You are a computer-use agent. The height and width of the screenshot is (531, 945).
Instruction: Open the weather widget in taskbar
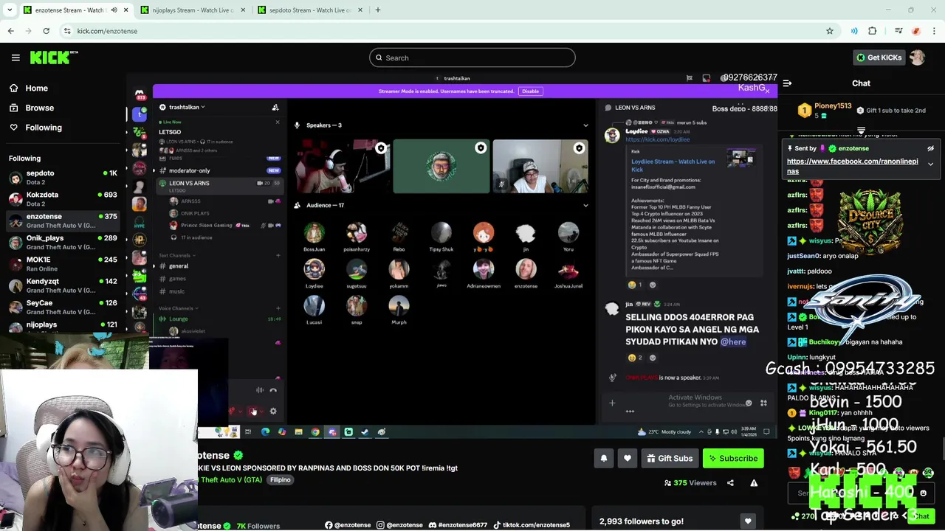pyautogui.click(x=665, y=432)
